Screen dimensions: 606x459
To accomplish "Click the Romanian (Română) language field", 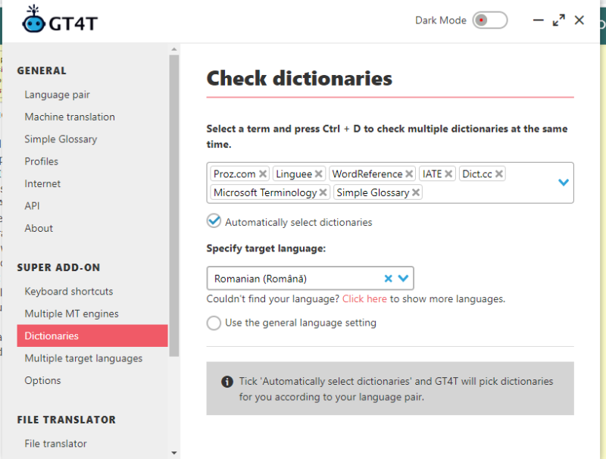I will click(310, 278).
